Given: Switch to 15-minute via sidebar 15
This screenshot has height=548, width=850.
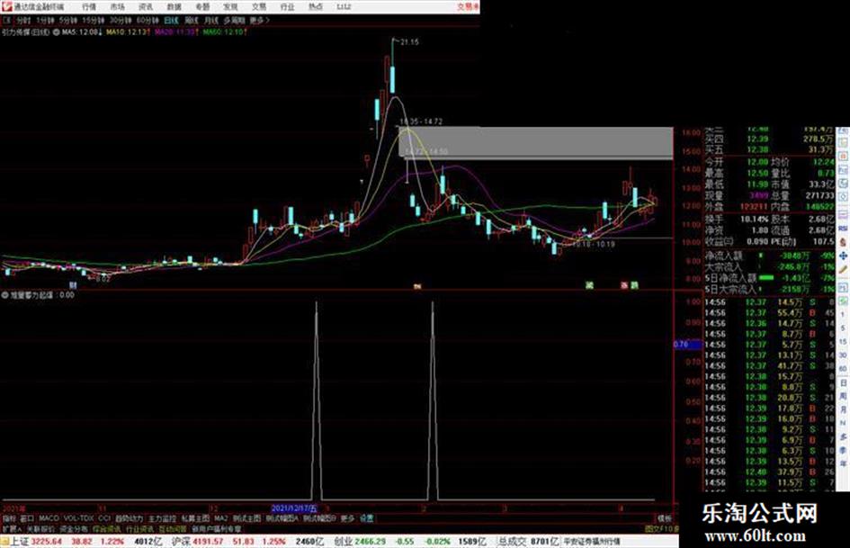Looking at the screenshot, I should (843, 341).
